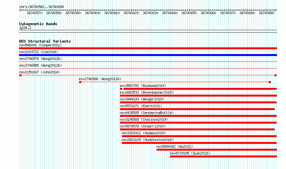Click the right arrow end of the ruler
Image resolution: width=286 pixels, height=169 pixels.
(x=276, y=10)
